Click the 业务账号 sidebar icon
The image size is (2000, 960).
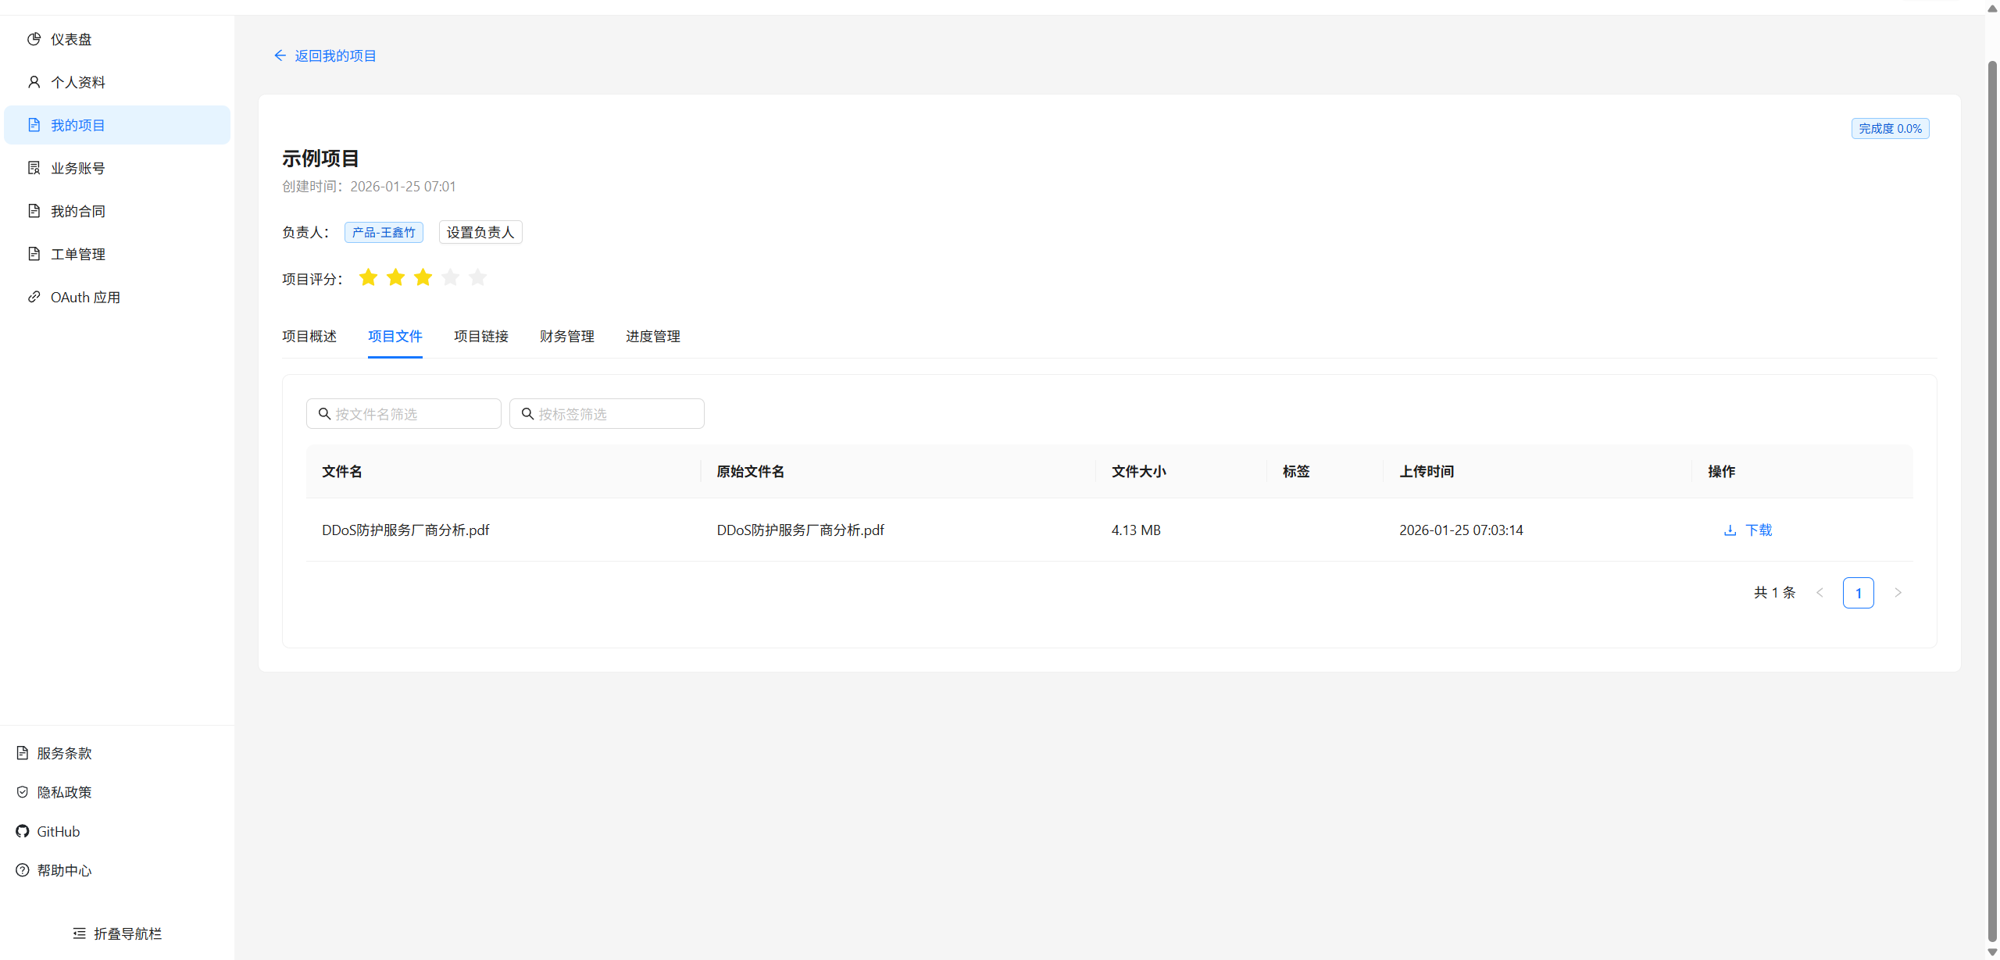(34, 168)
